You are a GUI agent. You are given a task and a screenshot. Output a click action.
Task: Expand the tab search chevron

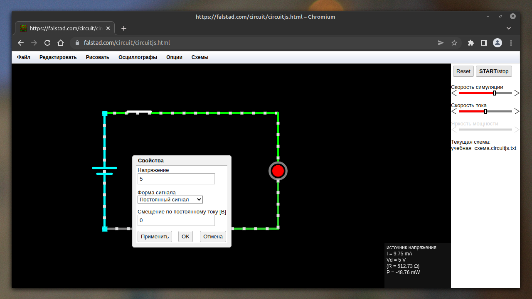[508, 28]
